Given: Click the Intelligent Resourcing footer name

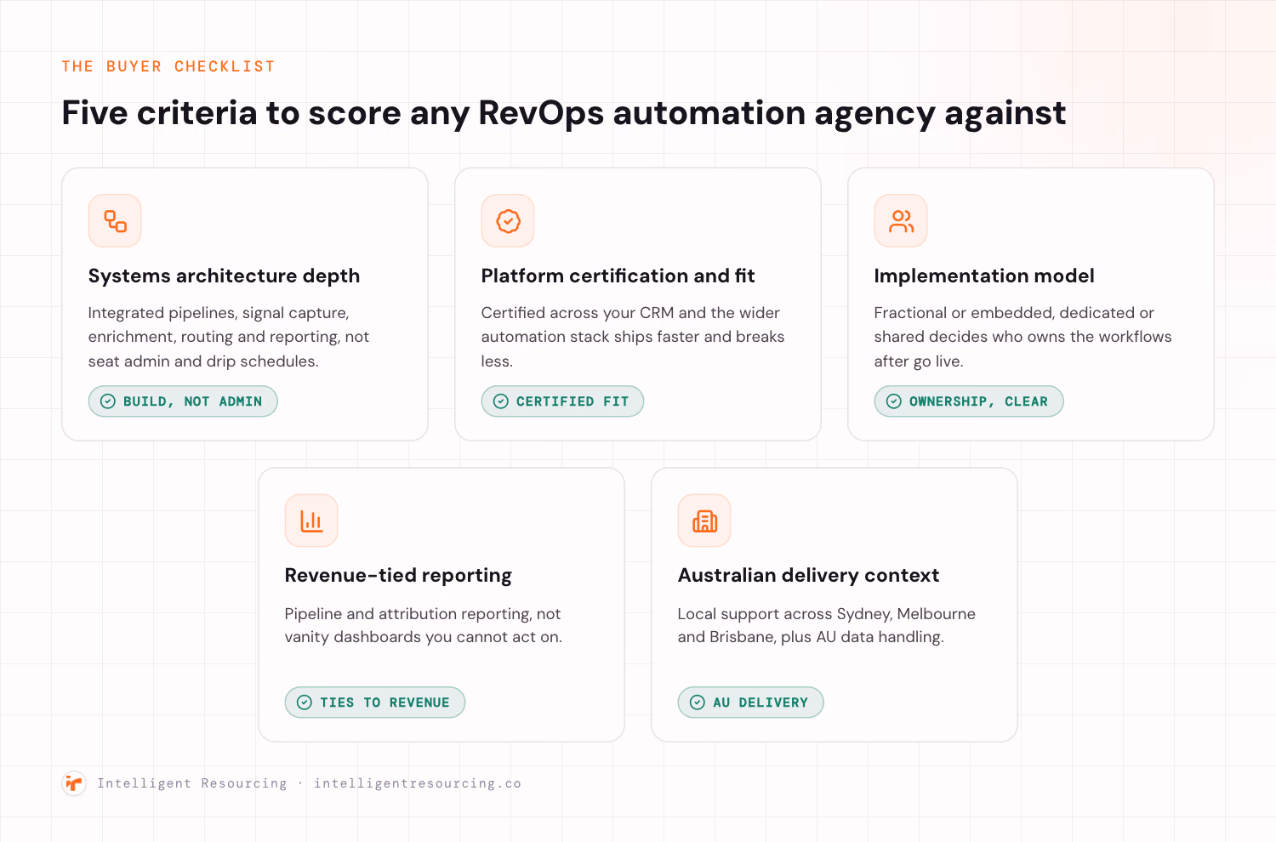Looking at the screenshot, I should [192, 783].
